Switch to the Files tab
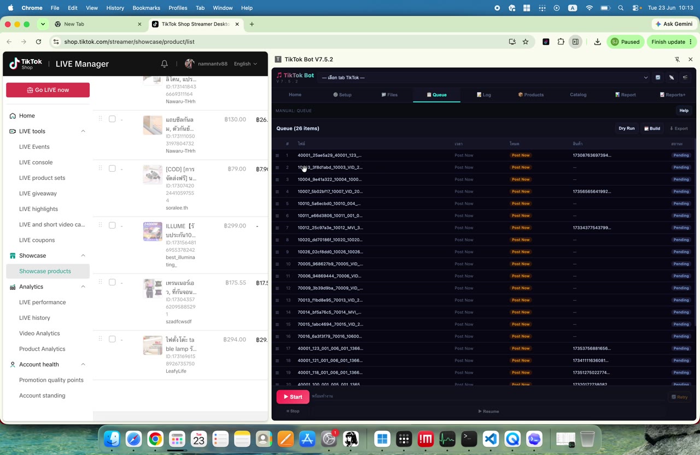The height and width of the screenshot is (455, 700). tap(389, 95)
